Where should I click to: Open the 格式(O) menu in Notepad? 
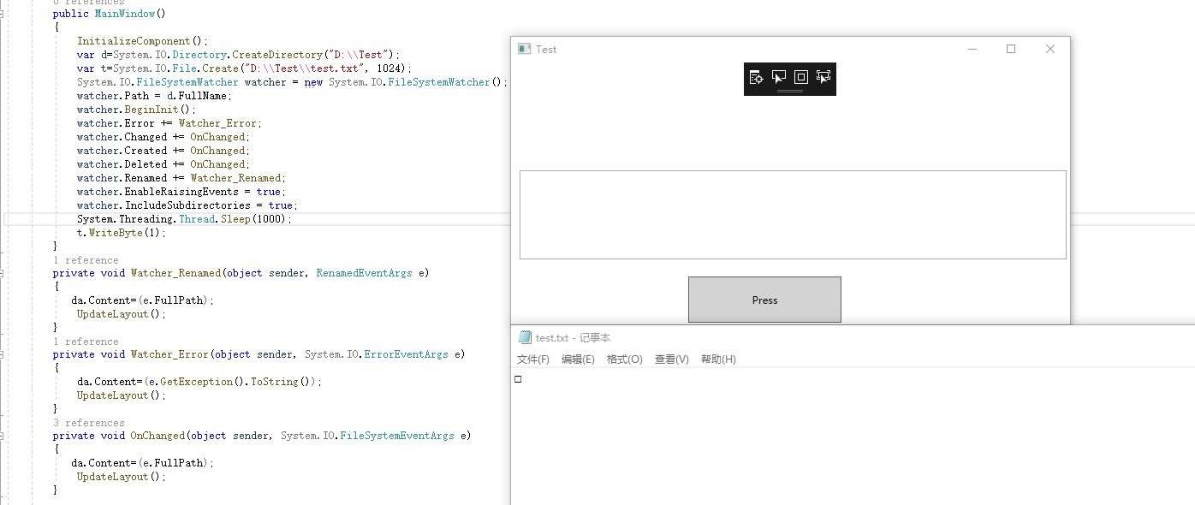625,359
